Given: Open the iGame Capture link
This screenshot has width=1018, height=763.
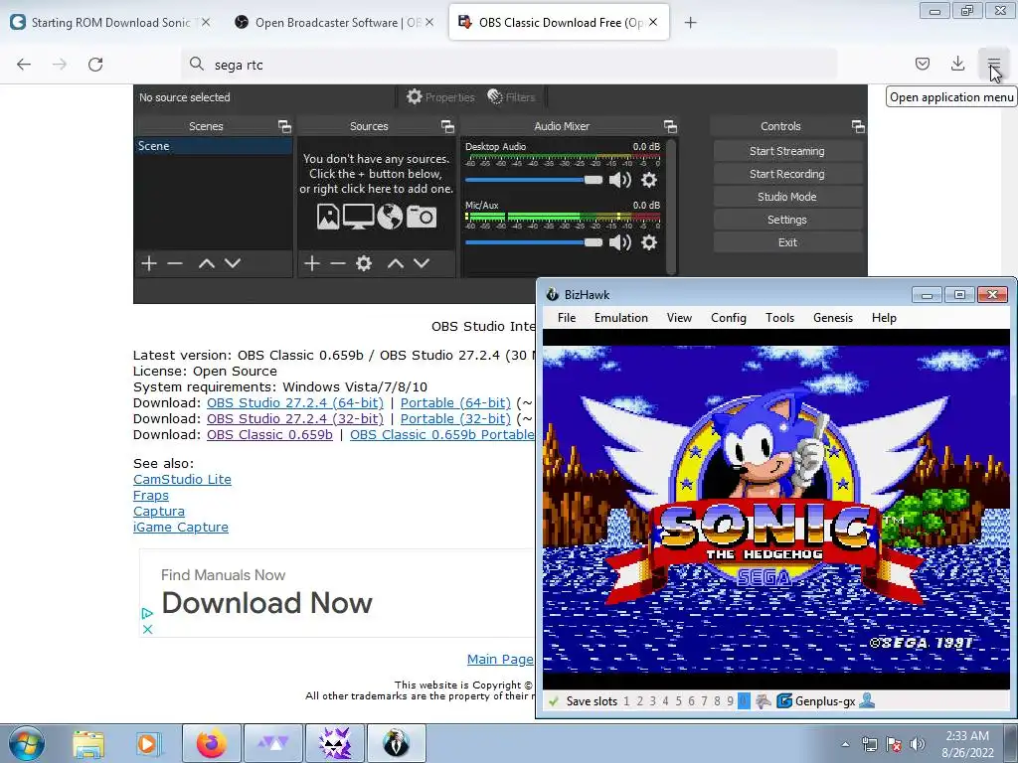Looking at the screenshot, I should coord(181,528).
